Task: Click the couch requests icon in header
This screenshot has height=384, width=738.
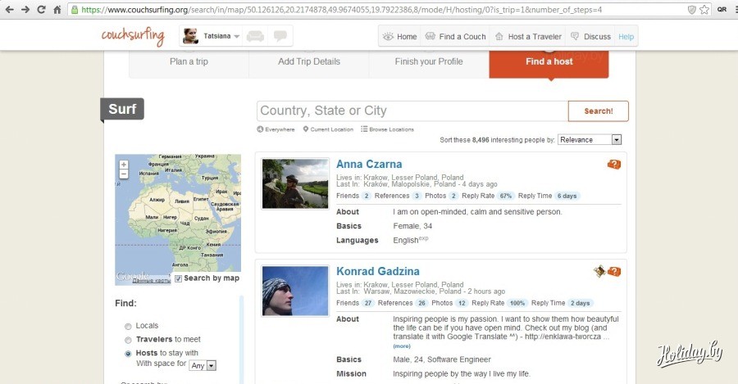Action: [x=256, y=37]
